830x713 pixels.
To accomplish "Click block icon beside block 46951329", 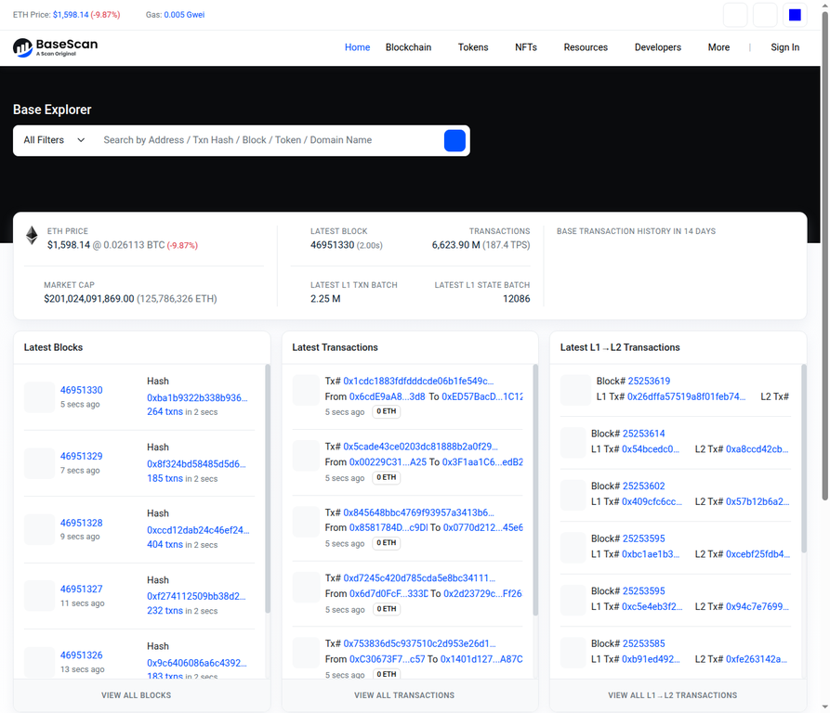I will (39, 463).
